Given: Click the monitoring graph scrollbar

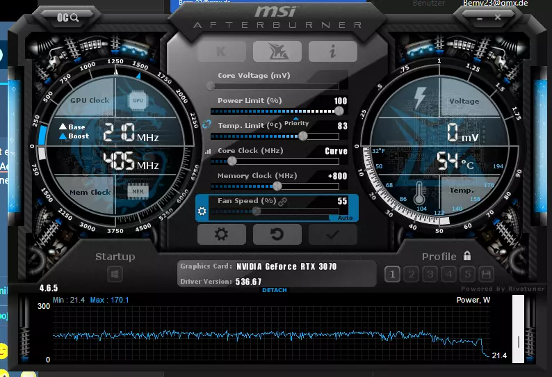Looking at the screenshot, I should coord(518,329).
